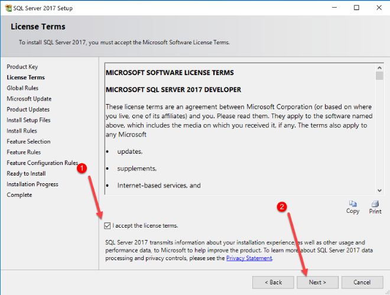Viewport: 390px width, 295px height.
Task: Select the Installation Progress step
Action: 32,184
